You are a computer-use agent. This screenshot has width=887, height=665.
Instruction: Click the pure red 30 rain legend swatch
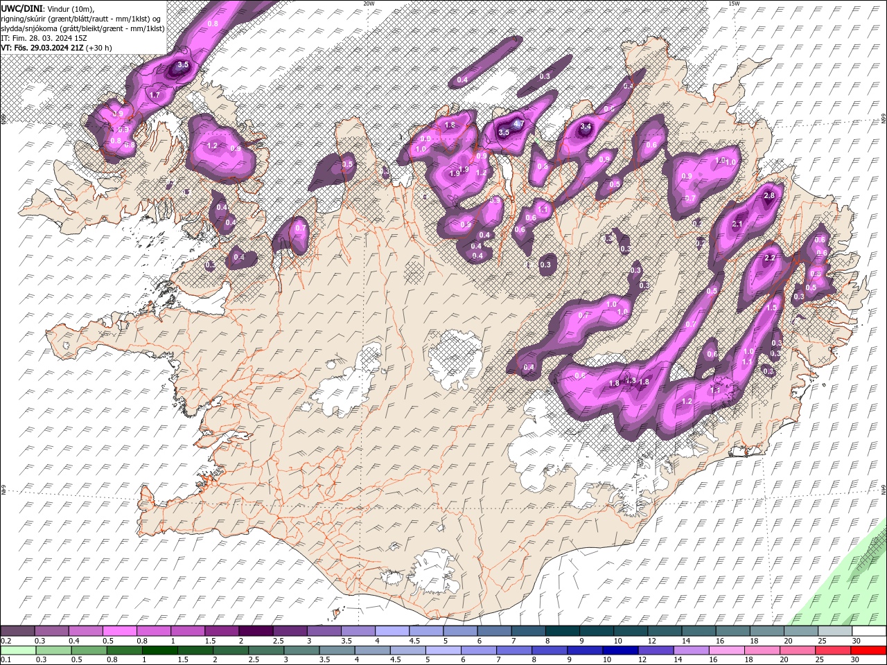[x=868, y=650]
